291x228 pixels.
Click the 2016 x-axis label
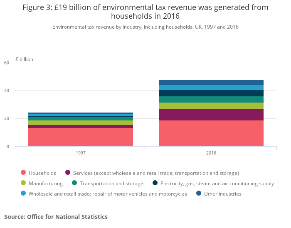tap(211, 153)
